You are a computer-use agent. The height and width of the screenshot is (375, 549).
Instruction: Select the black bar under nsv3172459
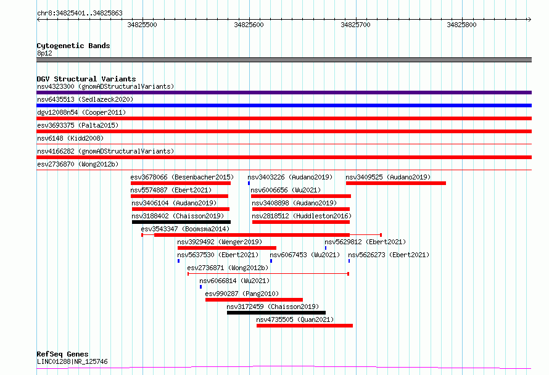click(x=276, y=313)
